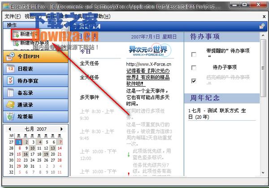The width and height of the screenshot is (269, 188).
Task: Click week number 32 in mini calendar
Action: click(x=11, y=172)
